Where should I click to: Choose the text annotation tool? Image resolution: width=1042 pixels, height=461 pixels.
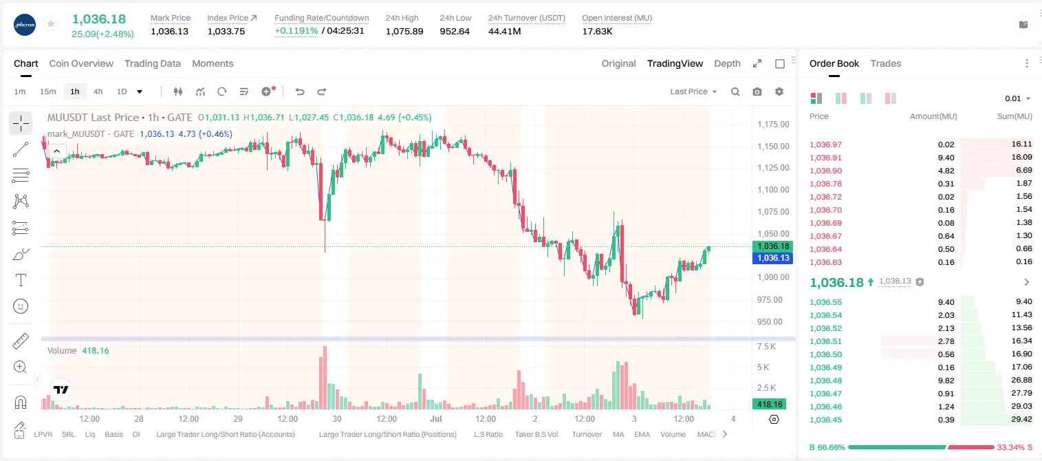21,280
